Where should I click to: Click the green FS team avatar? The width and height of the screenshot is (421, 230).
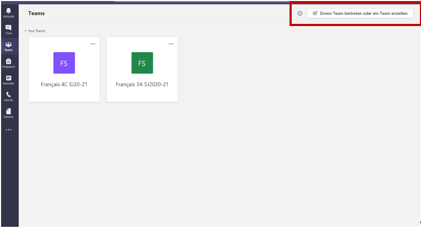click(142, 63)
